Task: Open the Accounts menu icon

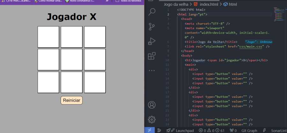Action: coord(152,105)
